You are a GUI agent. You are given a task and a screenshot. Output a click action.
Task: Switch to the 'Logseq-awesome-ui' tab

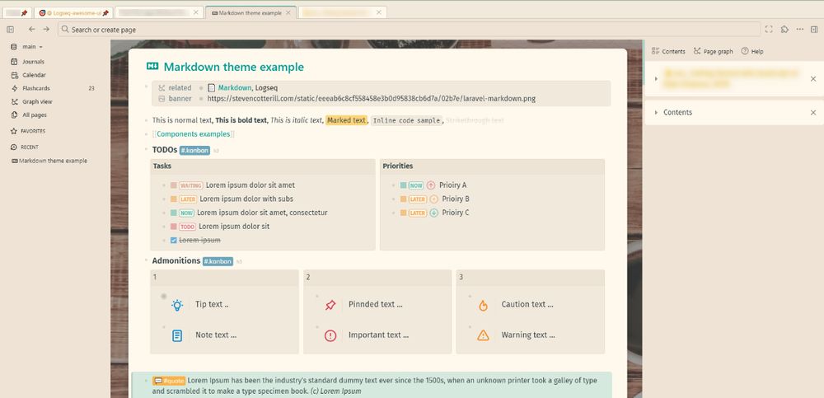click(74, 13)
